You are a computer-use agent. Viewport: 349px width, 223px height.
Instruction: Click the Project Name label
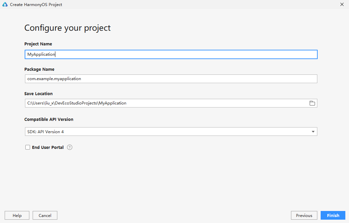[x=38, y=44]
